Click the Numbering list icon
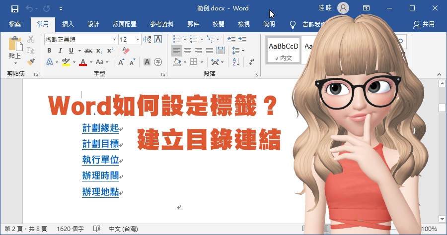The image size is (447, 235). 194,39
